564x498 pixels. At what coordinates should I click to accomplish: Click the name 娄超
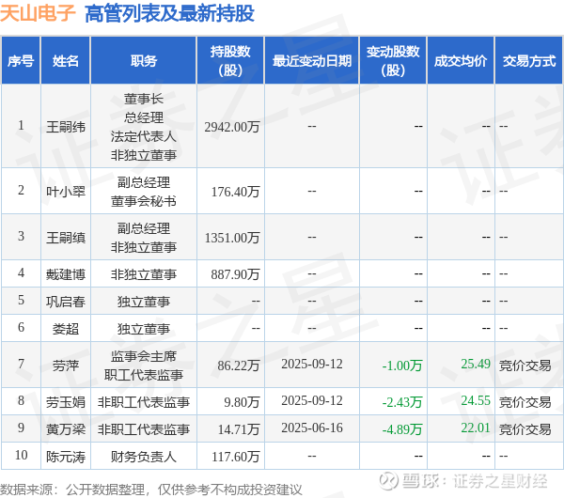coord(66,329)
